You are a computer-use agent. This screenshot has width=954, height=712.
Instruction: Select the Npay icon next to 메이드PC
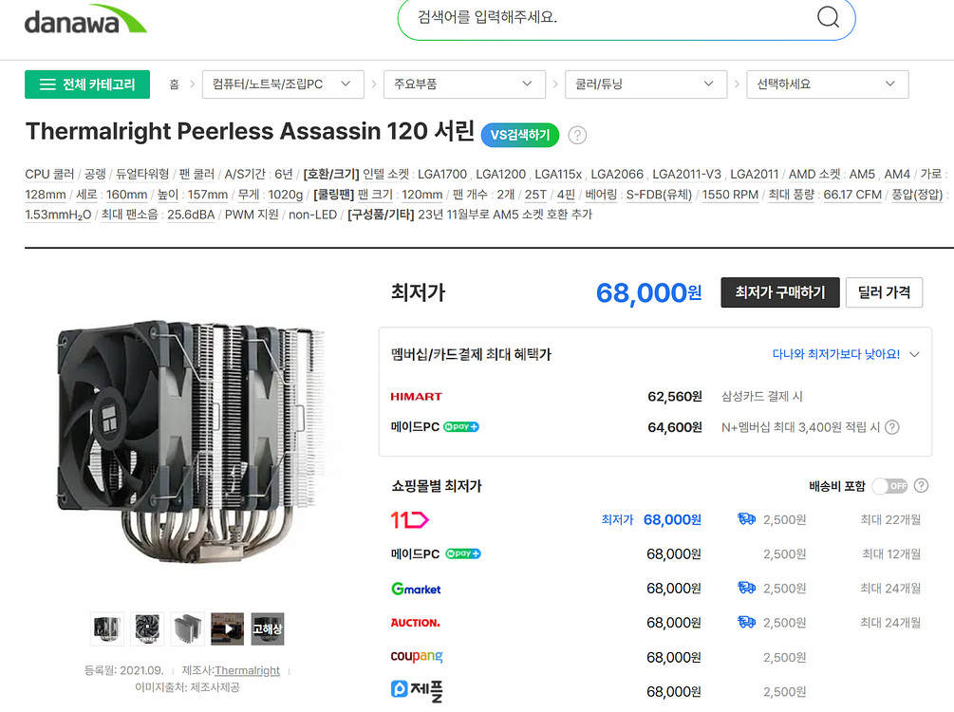461,426
